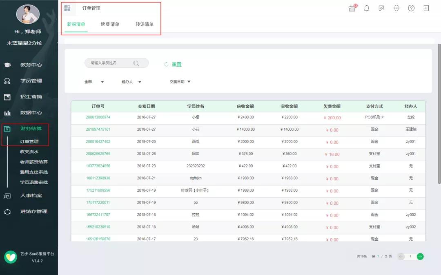Switch to the 续费清单 tab

110,24
